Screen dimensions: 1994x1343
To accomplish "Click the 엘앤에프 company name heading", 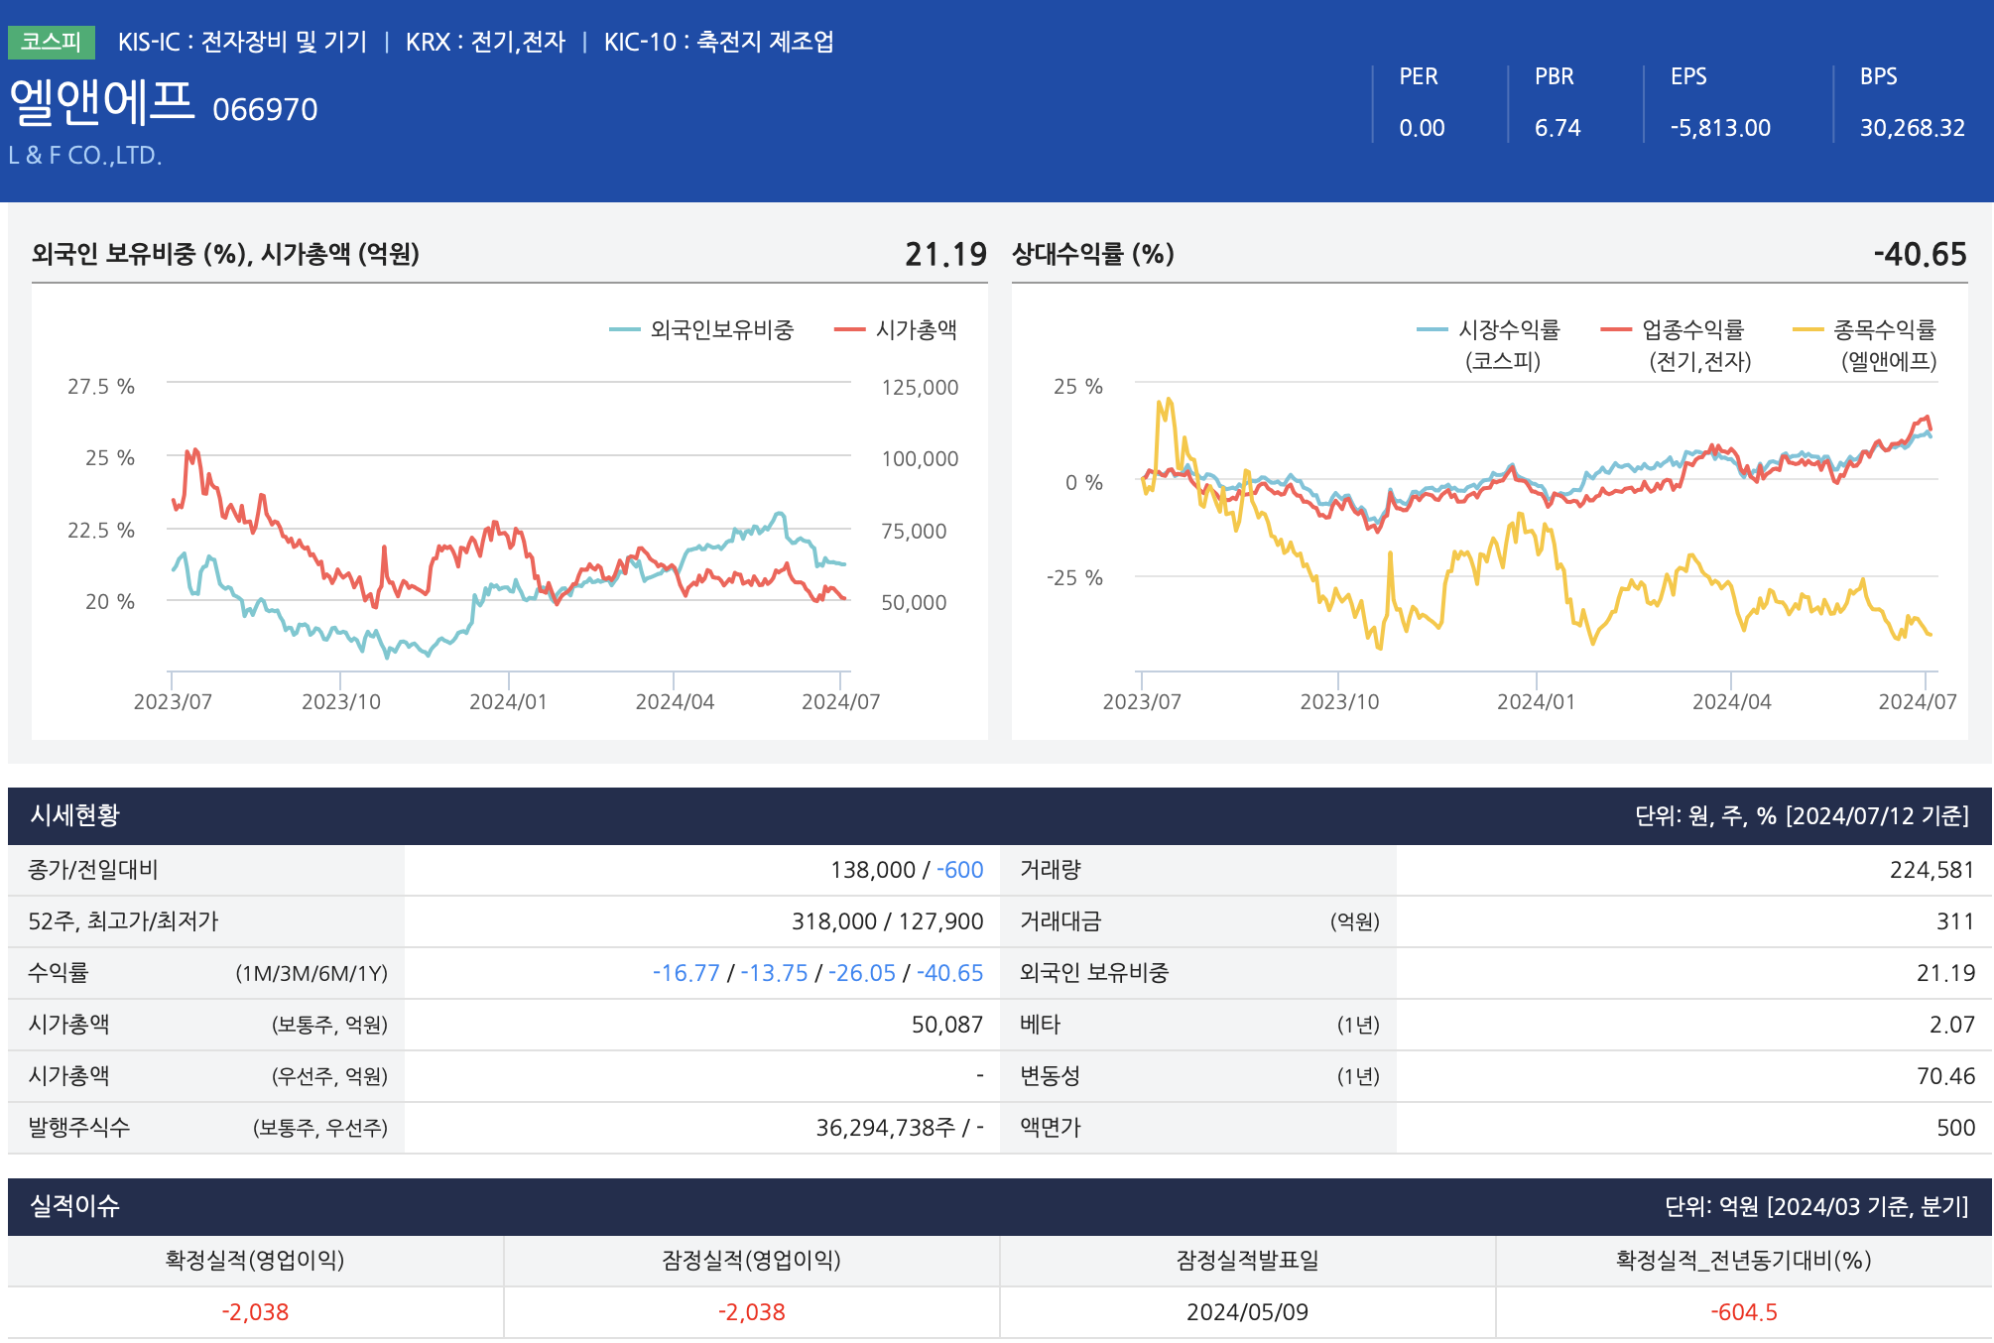I will click(x=101, y=101).
